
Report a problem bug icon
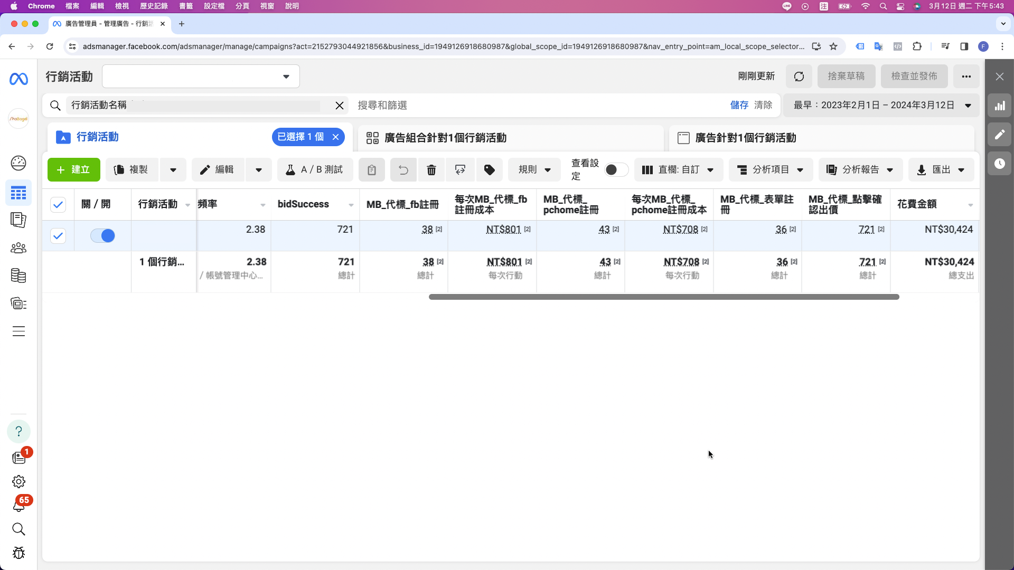(x=18, y=553)
